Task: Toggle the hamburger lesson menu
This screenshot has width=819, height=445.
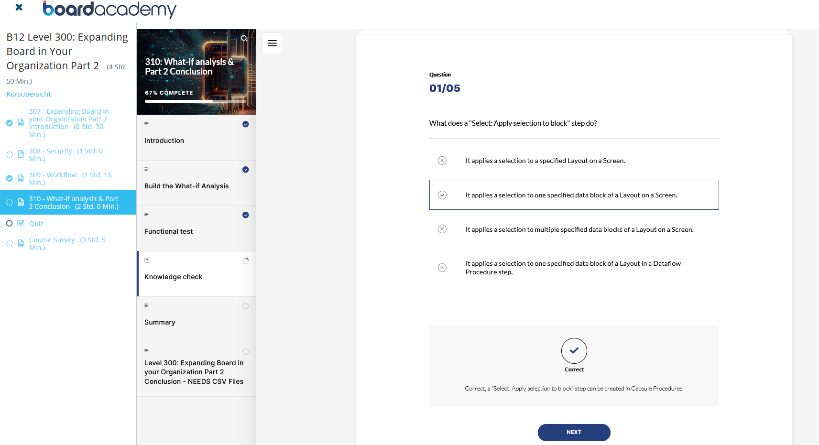Action: pyautogui.click(x=272, y=43)
